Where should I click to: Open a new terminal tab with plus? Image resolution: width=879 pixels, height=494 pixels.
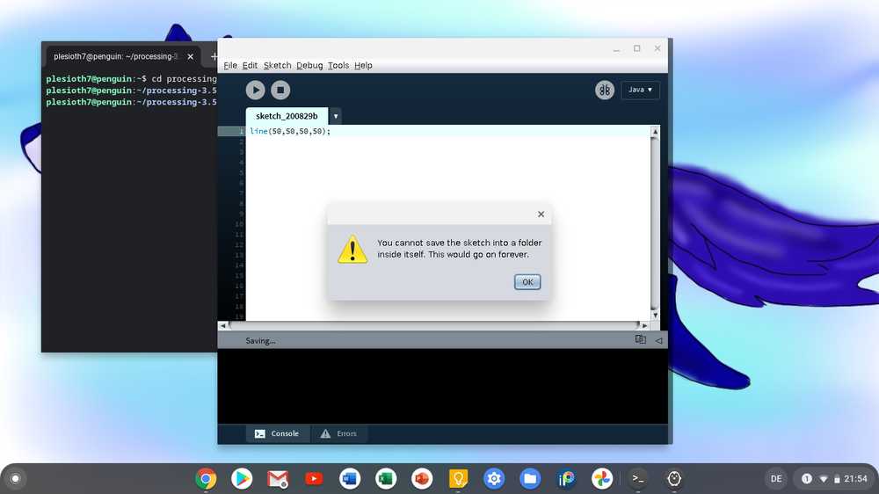pos(214,56)
